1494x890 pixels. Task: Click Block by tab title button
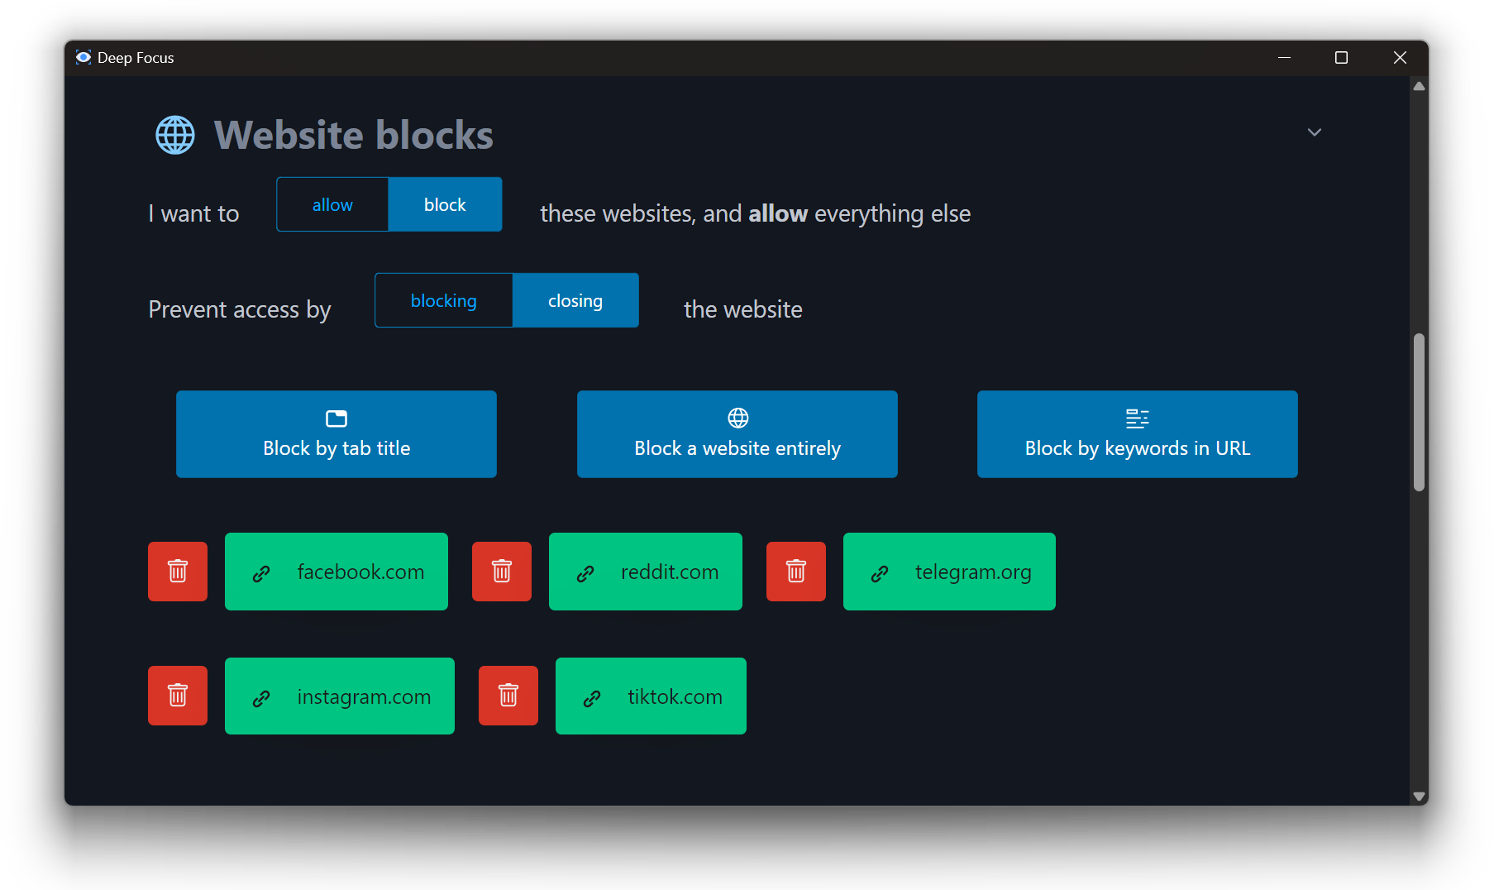[337, 434]
